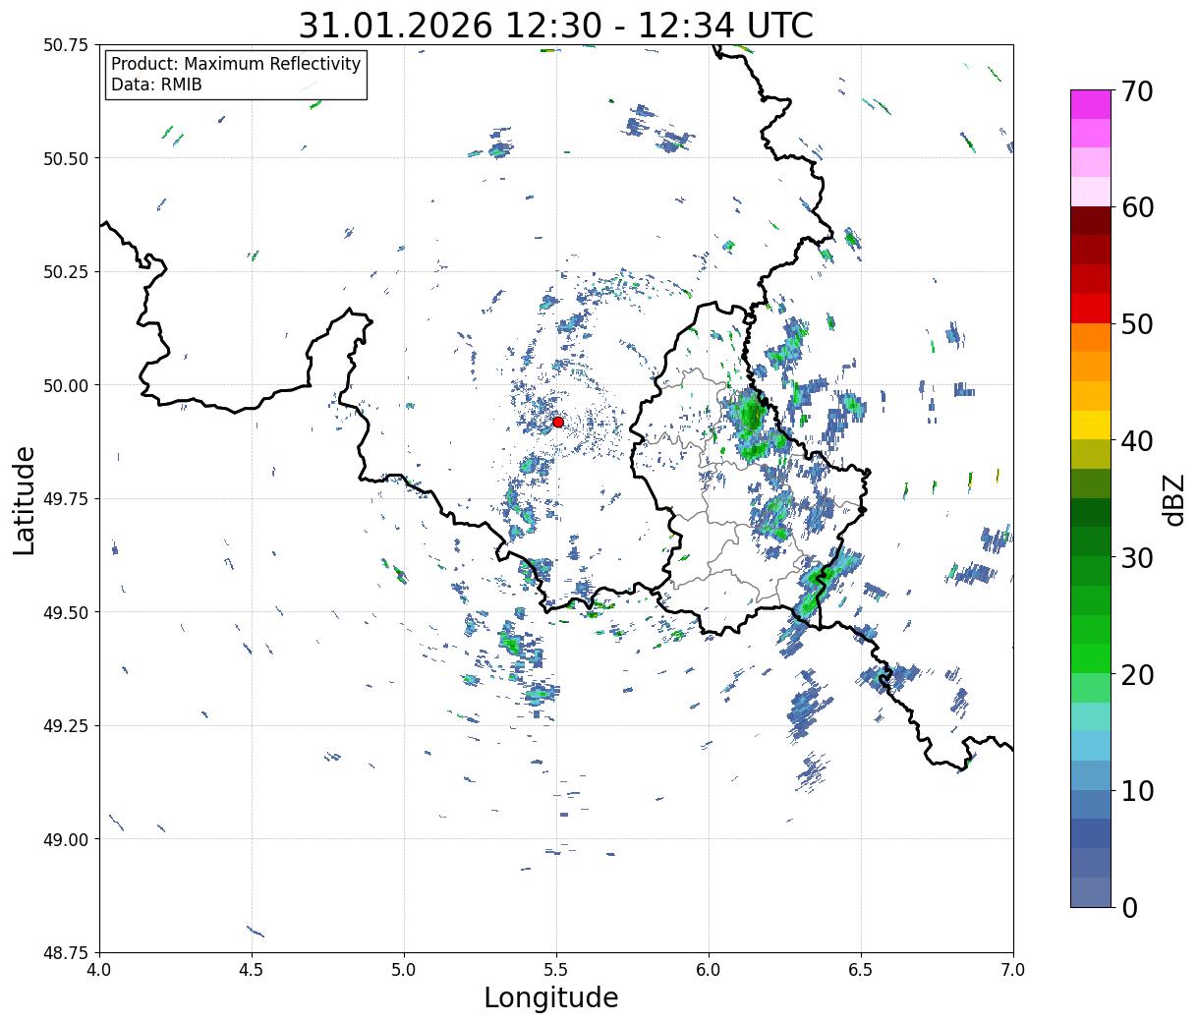Click the 'Latitude' axis label
The width and height of the screenshot is (1198, 1022).
coord(25,499)
